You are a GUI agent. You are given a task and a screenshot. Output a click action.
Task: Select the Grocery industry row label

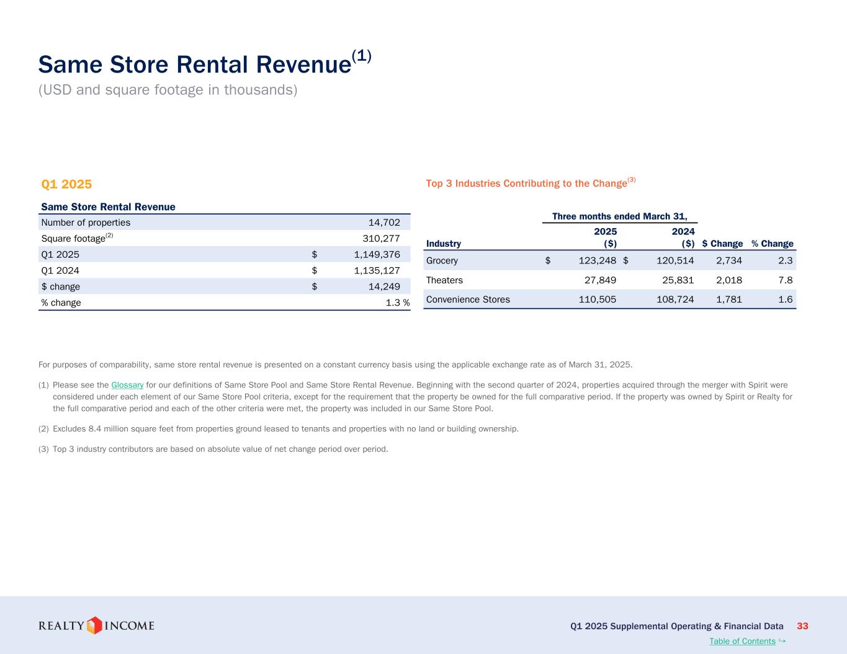click(442, 260)
